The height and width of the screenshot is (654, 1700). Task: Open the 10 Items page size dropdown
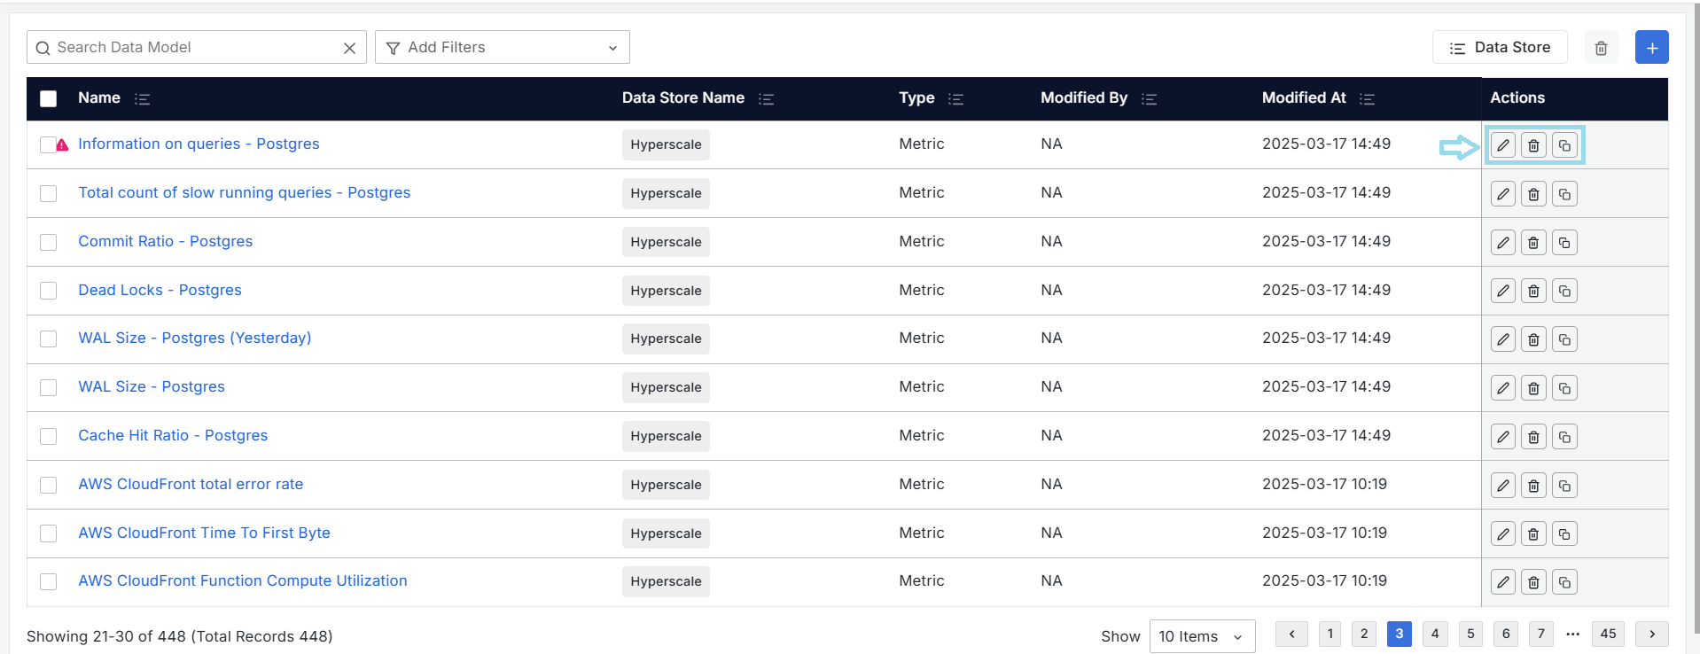coord(1201,636)
